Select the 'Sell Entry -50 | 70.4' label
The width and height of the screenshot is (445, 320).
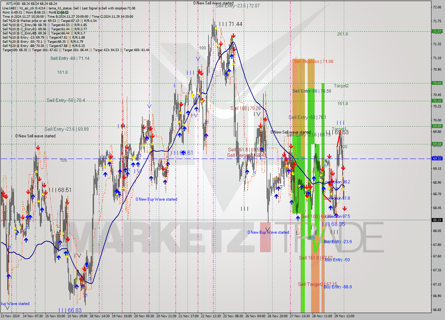[66, 101]
